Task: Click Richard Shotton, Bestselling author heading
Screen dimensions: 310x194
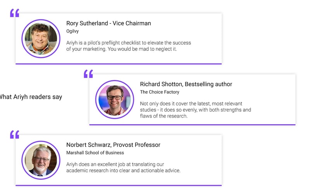Action: pyautogui.click(x=186, y=84)
